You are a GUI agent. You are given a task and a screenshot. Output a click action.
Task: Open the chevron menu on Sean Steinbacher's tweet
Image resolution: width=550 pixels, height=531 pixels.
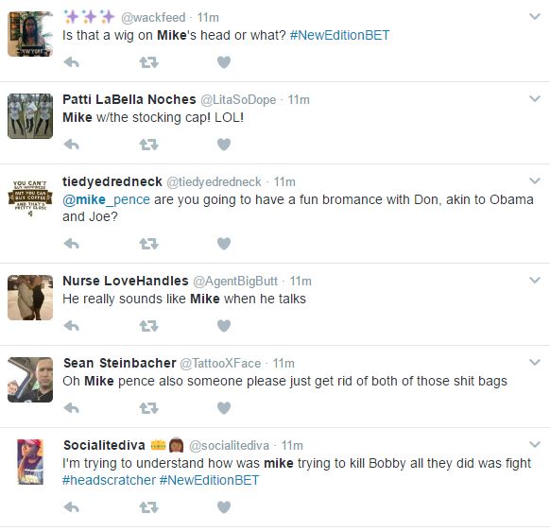535,362
